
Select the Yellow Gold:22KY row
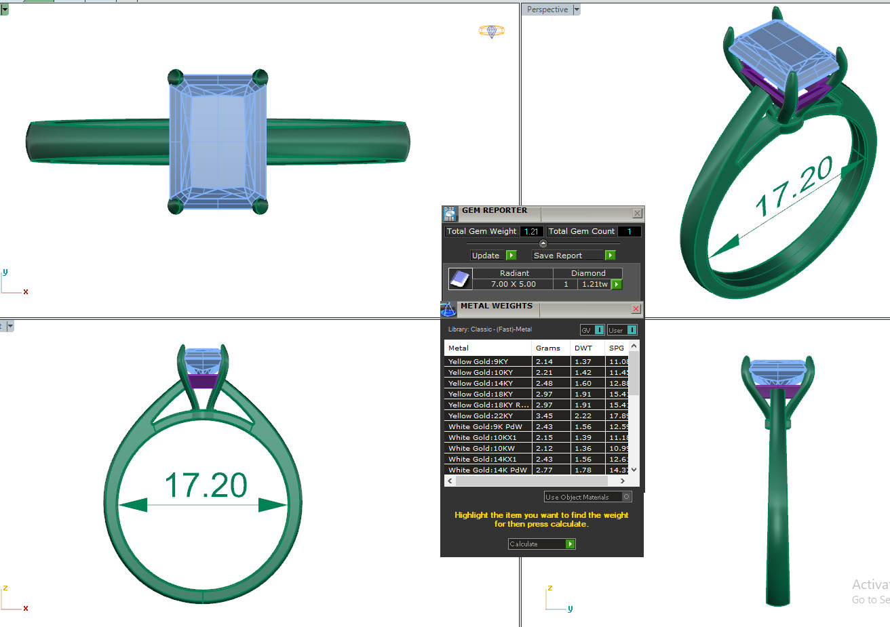coord(537,416)
